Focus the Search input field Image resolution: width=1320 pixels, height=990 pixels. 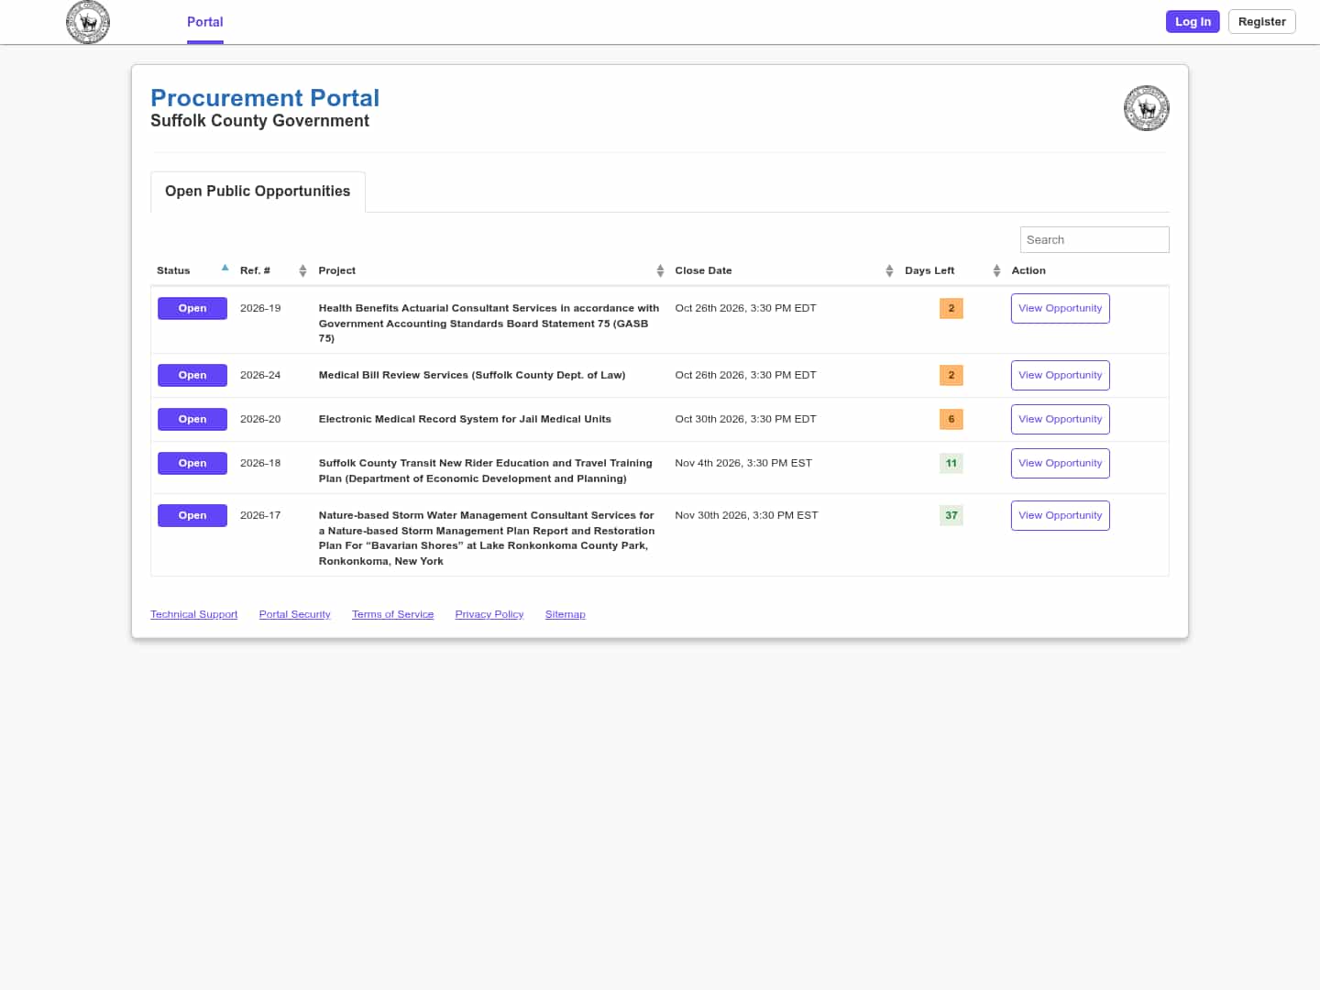[x=1094, y=239]
